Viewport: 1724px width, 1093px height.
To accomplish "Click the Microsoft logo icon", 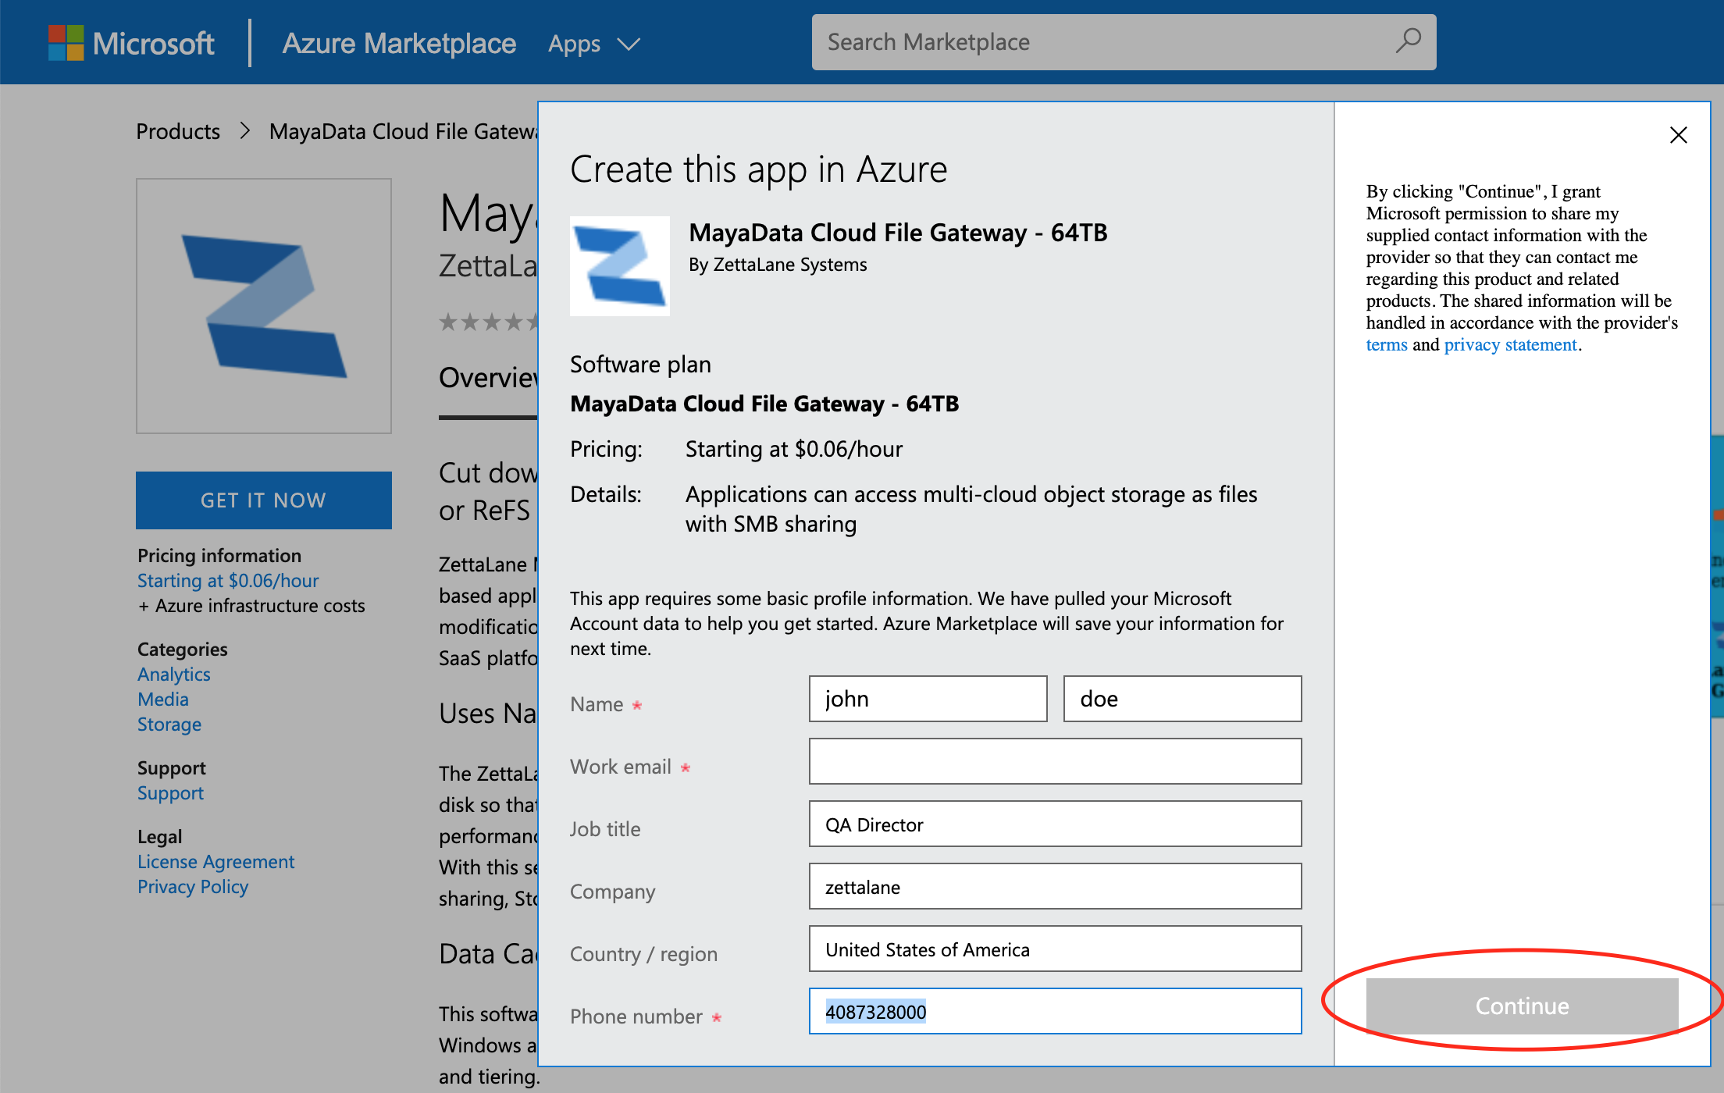I will coord(66,43).
